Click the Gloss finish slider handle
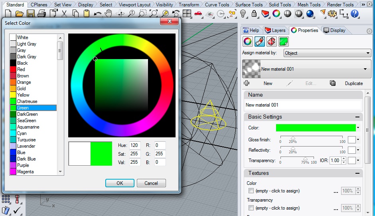Image resolution: width=375 pixels, height=216 pixels. [293, 138]
